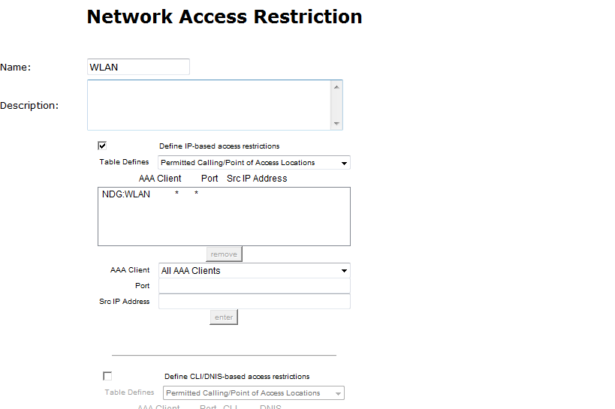Click the Src IP Address input field
Screen dimensions: 615x409
(x=254, y=301)
